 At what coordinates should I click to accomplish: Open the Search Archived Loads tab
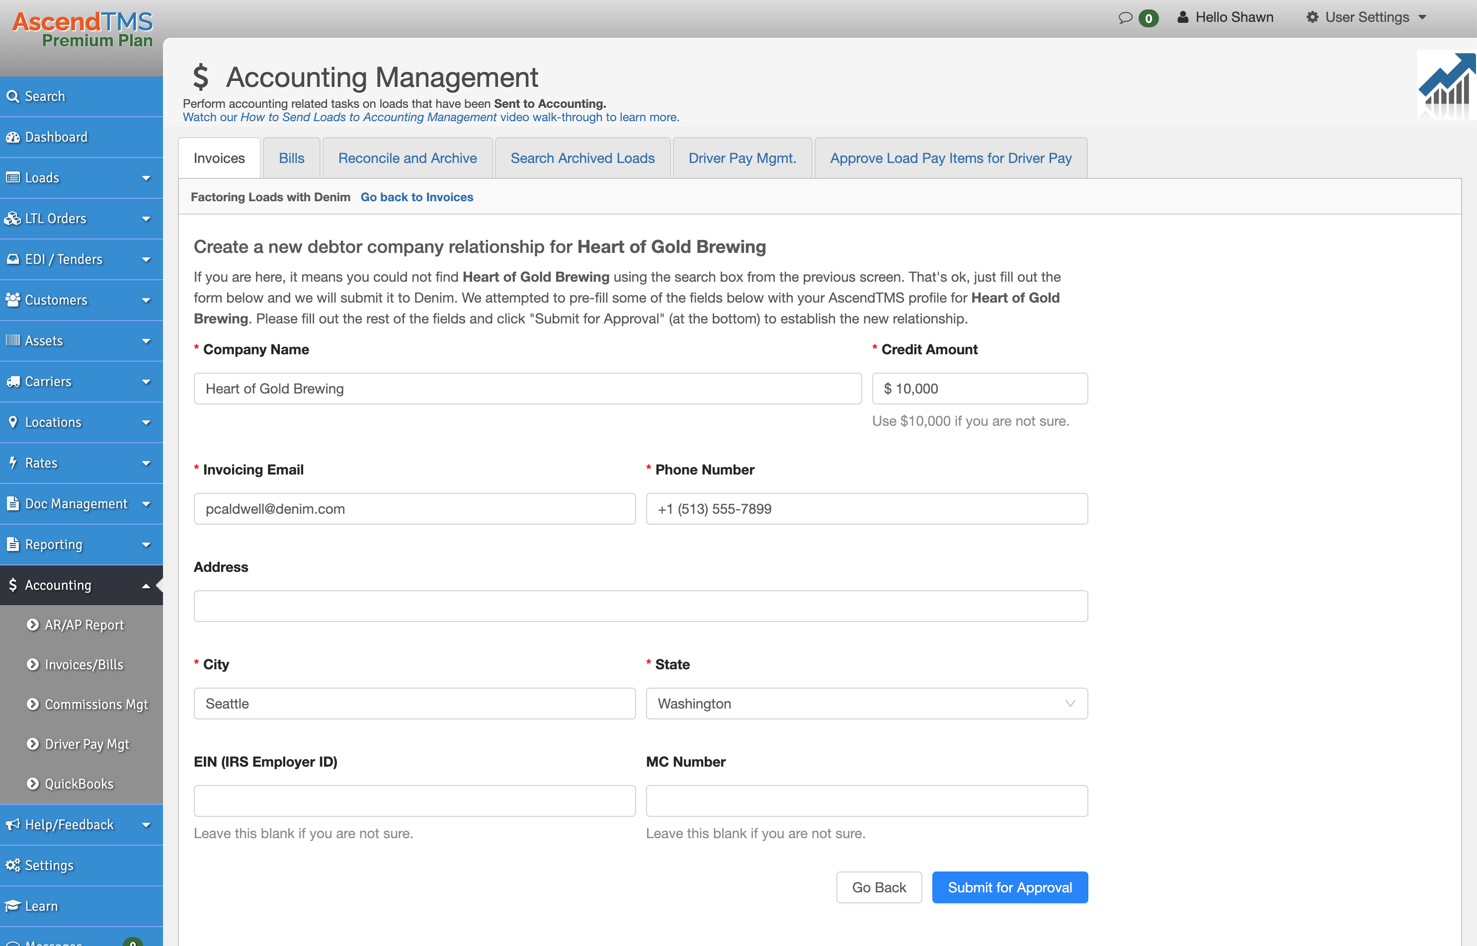click(x=582, y=158)
